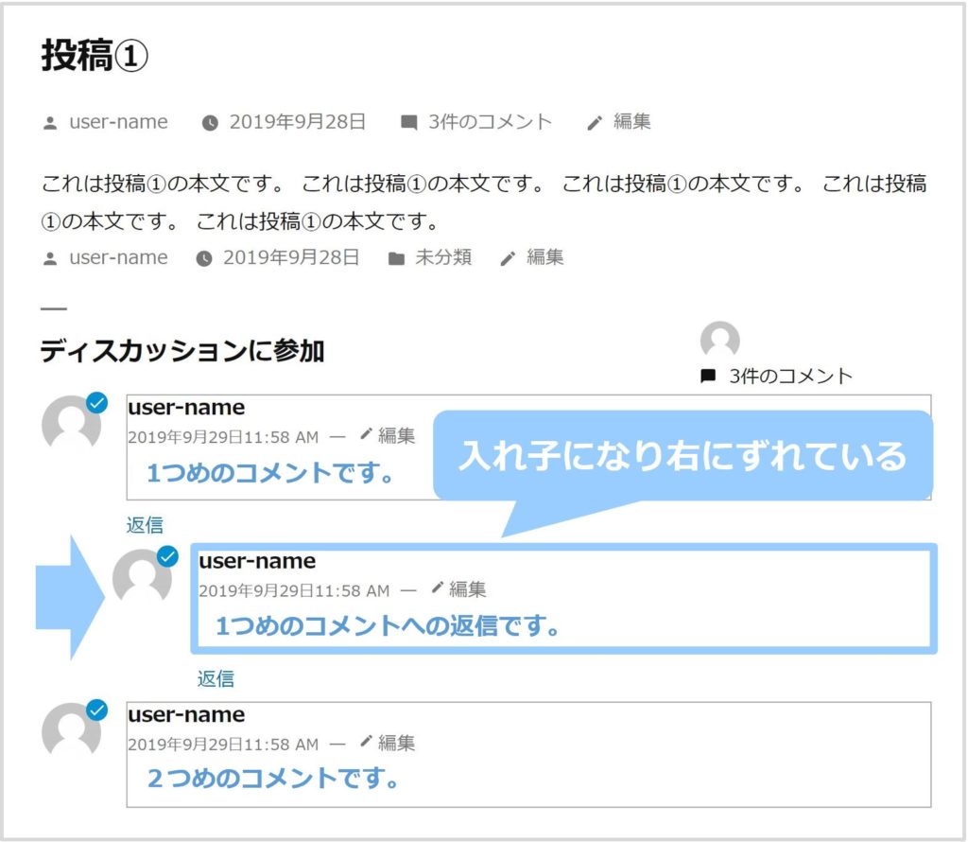Jump to 3件のコメント link in post header

coord(491,122)
